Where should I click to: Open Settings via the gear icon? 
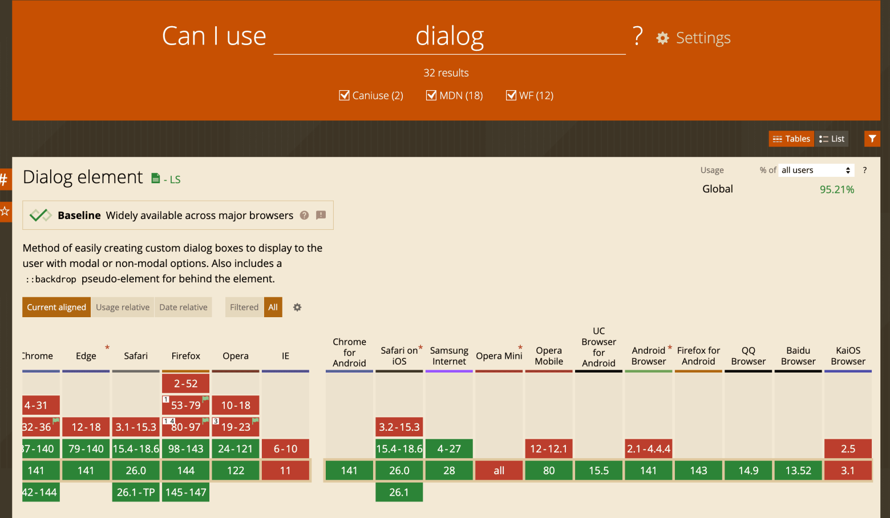pos(662,38)
